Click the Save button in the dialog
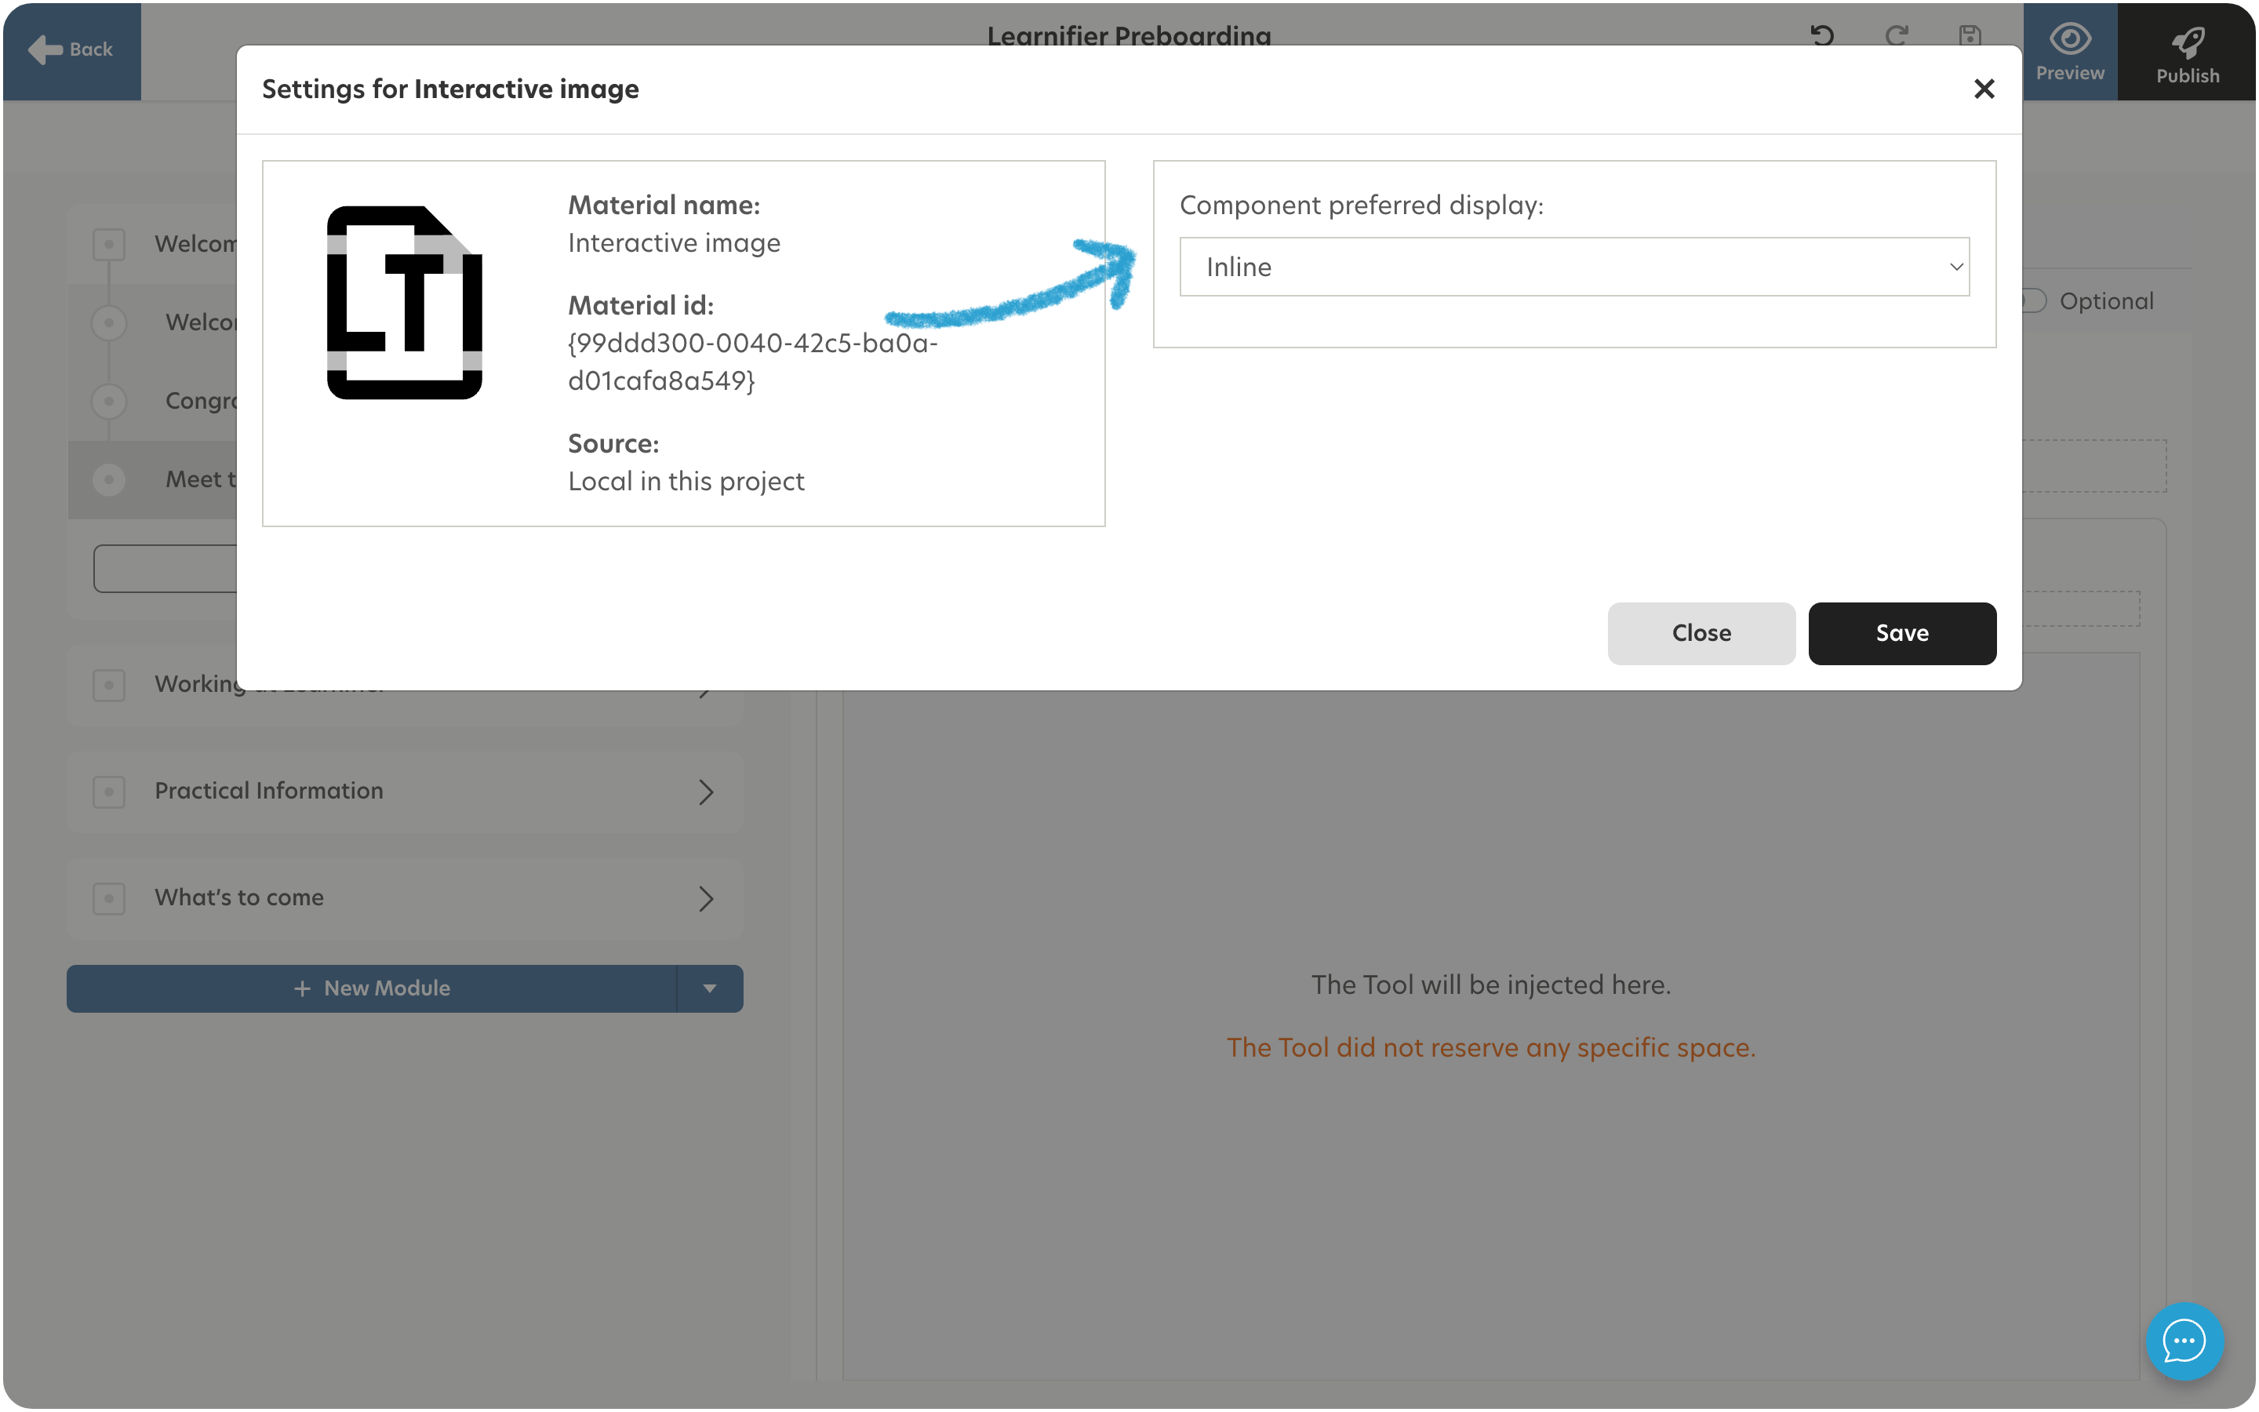The width and height of the screenshot is (2259, 1412). coord(1901,633)
